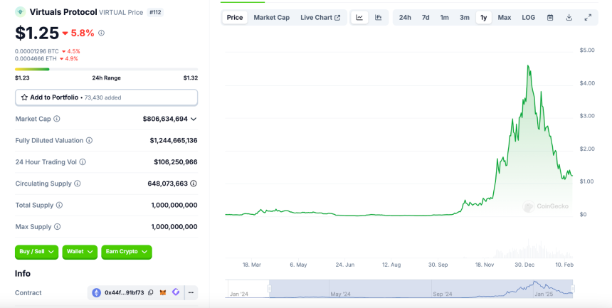The height and width of the screenshot is (308, 612).
Task: Switch to candlestick chart icon
Action: pos(378,18)
